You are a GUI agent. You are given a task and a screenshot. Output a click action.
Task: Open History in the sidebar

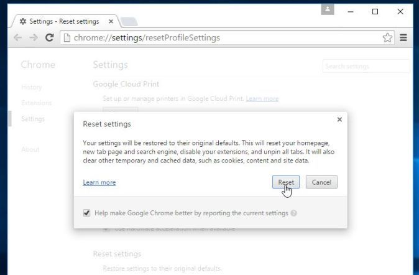[x=31, y=87]
